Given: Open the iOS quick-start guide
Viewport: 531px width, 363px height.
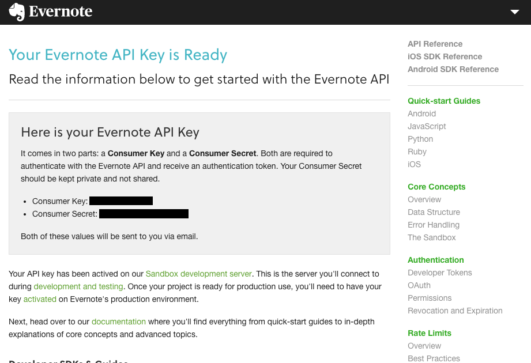Looking at the screenshot, I should 414,164.
